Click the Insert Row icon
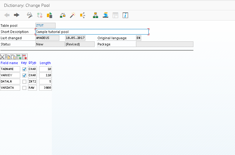The height and width of the screenshot is (155, 235). point(19,57)
